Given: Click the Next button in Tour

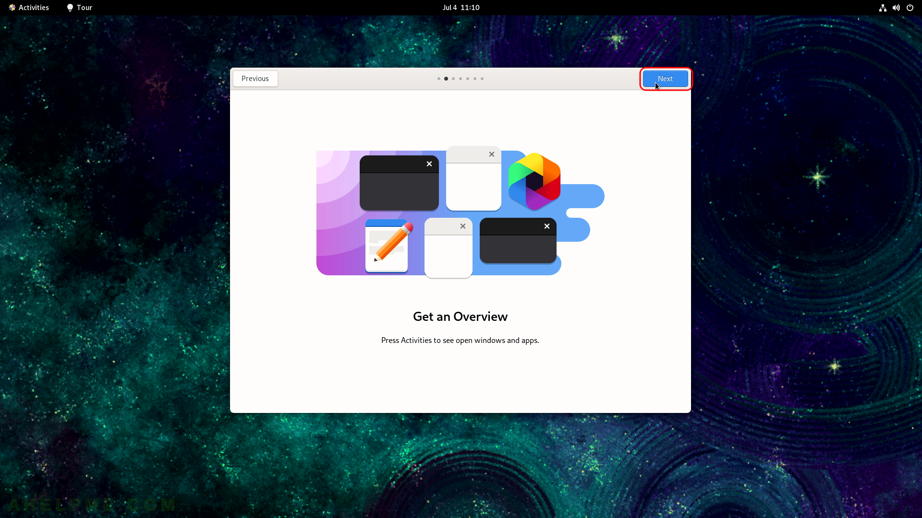Looking at the screenshot, I should pos(665,79).
